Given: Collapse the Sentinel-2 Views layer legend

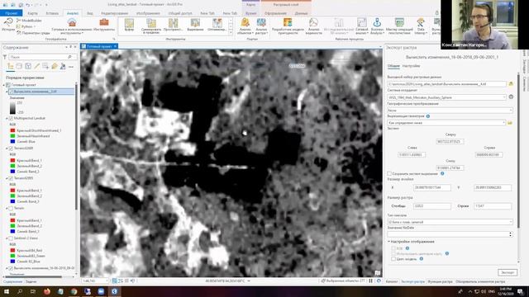Looking at the screenshot, I should [x=7, y=238].
